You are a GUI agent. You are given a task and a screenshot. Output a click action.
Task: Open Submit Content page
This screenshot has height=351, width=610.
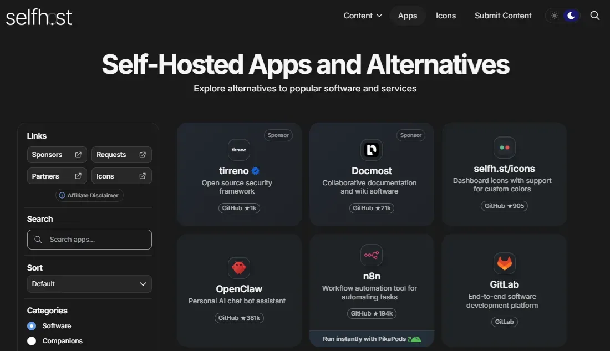[503, 16]
